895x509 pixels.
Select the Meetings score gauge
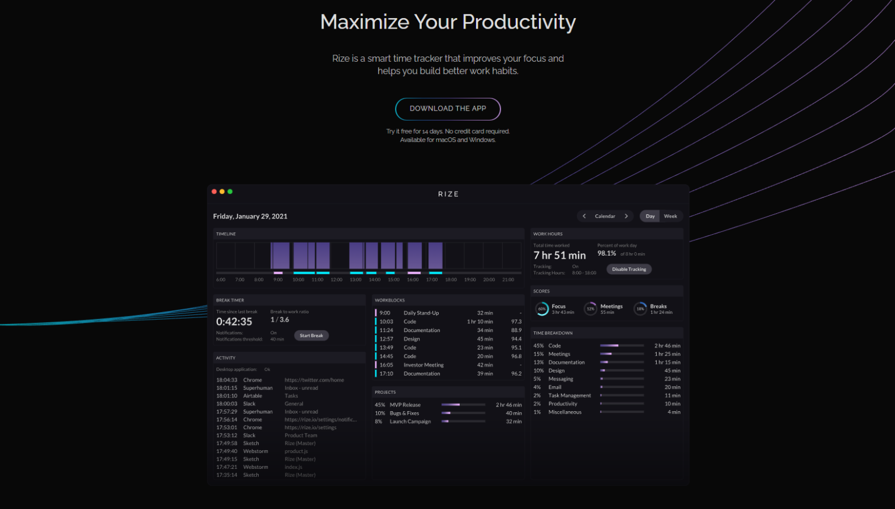pyautogui.click(x=589, y=309)
